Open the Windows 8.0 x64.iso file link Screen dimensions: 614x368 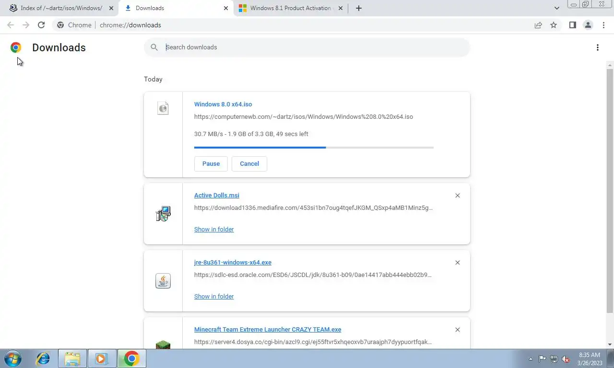click(x=223, y=104)
